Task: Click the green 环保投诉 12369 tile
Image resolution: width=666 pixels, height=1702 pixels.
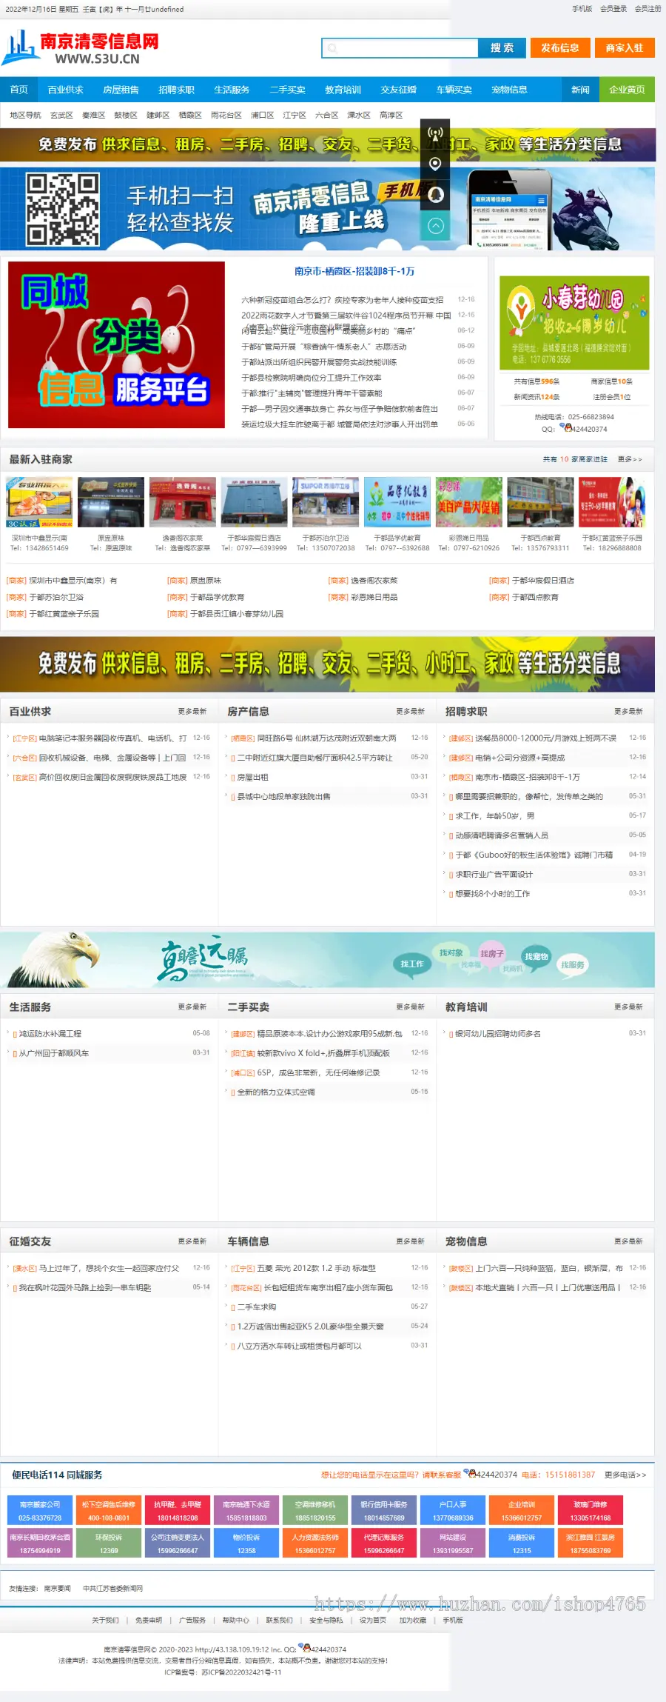Action: tap(109, 1543)
